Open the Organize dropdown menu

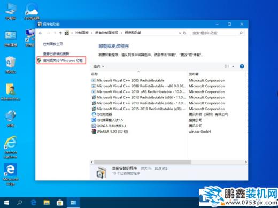point(99,66)
